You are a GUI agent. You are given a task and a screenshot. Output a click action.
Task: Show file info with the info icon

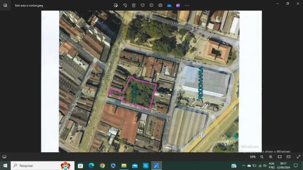pos(151,5)
